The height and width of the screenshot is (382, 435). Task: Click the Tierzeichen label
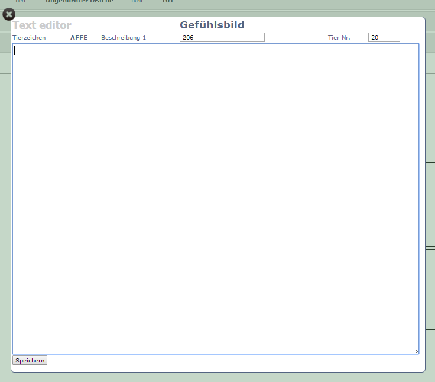pos(29,38)
